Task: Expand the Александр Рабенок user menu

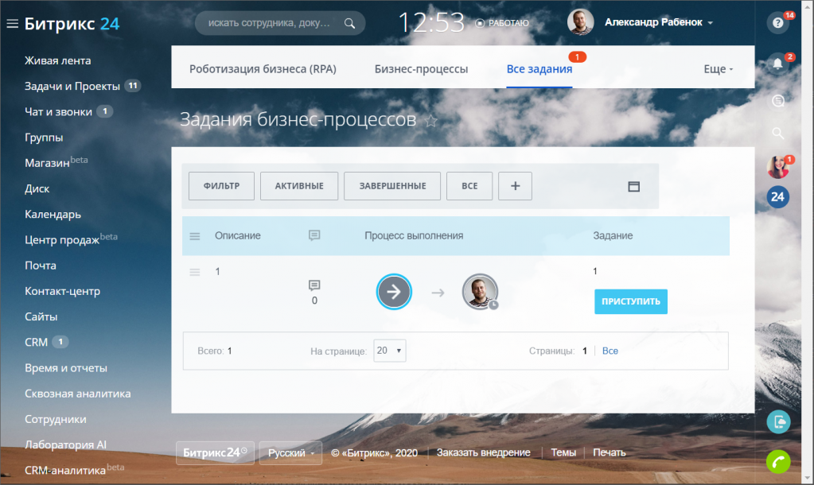Action: (x=658, y=23)
